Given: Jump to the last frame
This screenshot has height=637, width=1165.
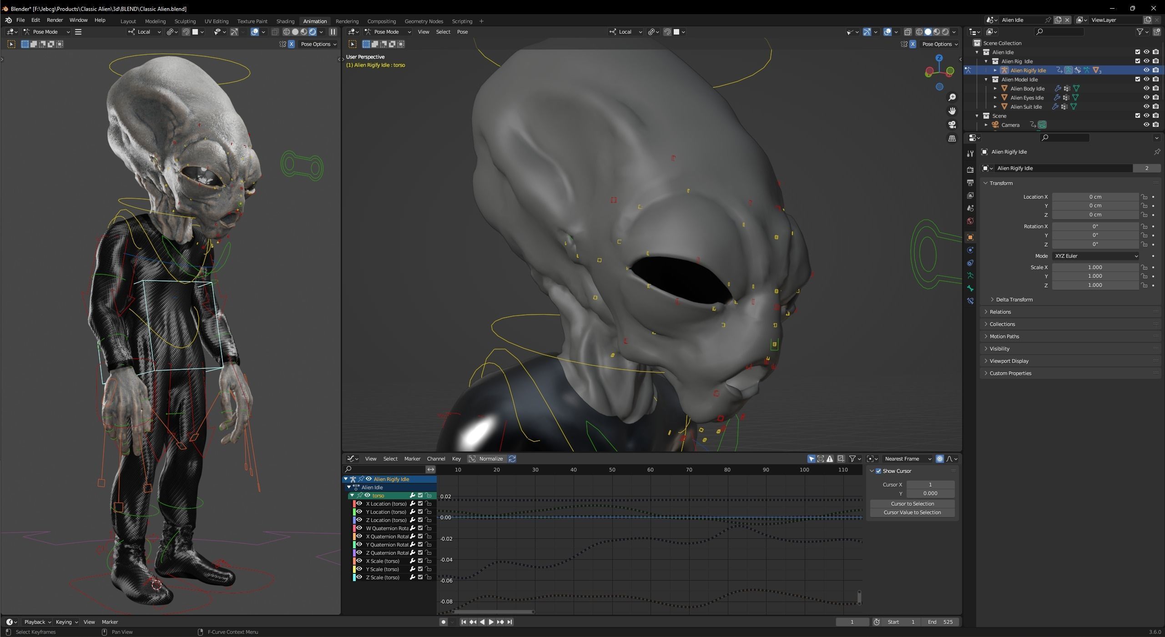Looking at the screenshot, I should pos(510,622).
